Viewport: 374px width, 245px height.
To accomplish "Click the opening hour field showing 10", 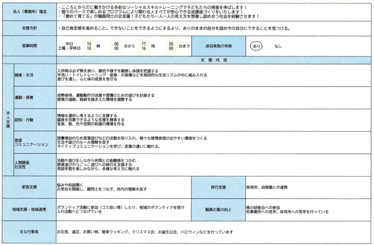I will coord(89,43).
